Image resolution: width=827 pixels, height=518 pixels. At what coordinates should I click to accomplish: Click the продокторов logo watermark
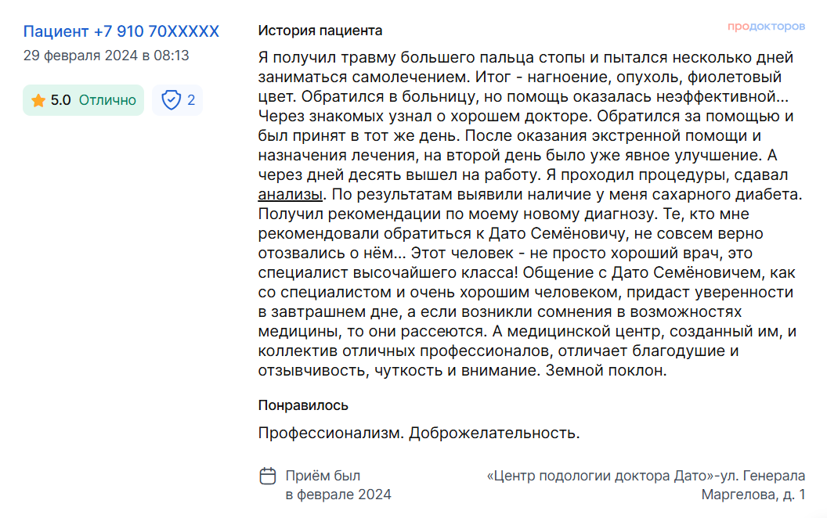766,27
